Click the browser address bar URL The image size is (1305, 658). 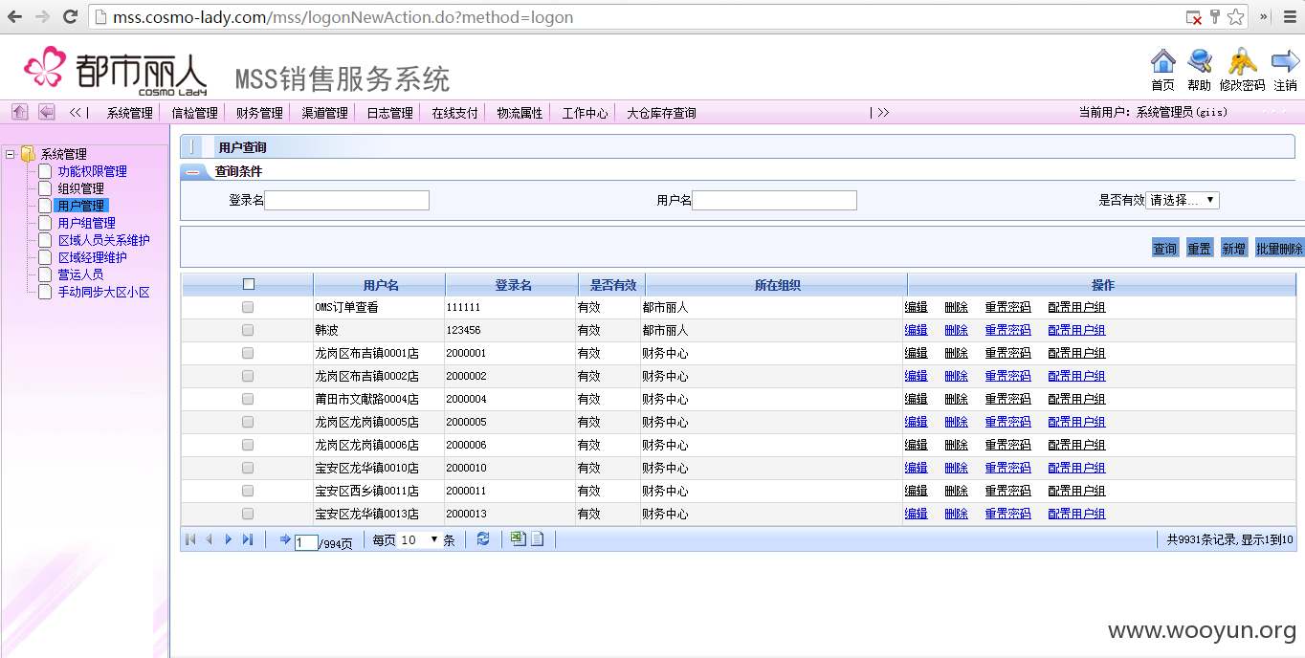[343, 17]
